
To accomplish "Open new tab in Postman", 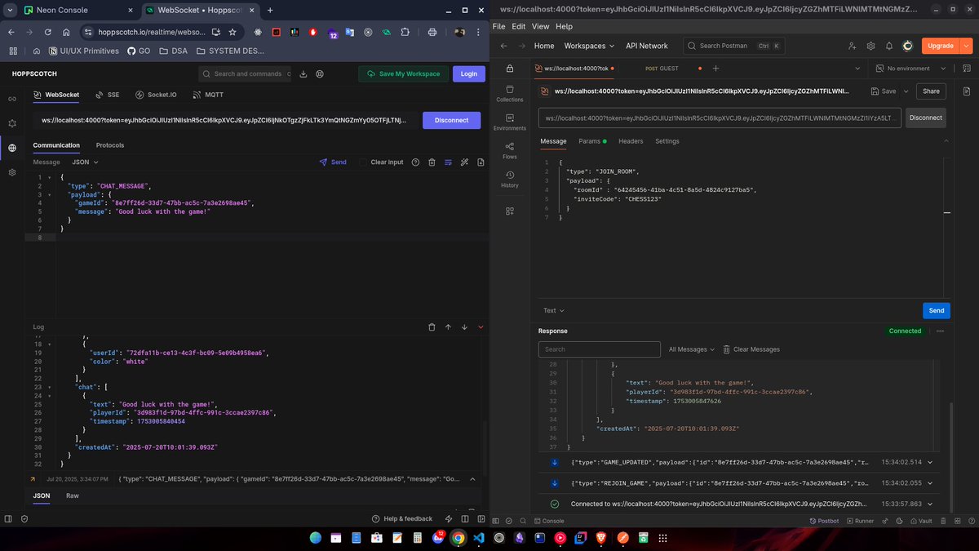I will tap(715, 69).
